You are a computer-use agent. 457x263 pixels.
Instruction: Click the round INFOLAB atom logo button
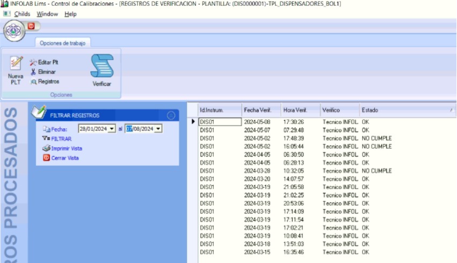coord(13,30)
